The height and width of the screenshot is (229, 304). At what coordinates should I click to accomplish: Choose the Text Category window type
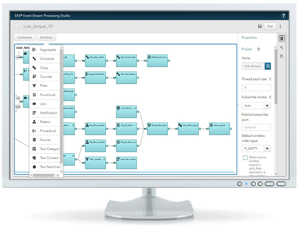point(45,149)
